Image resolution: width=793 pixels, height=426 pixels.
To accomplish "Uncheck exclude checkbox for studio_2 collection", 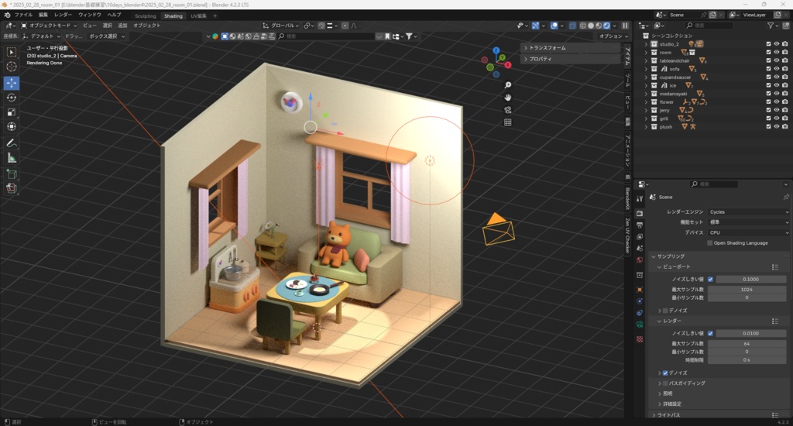I will pos(768,44).
